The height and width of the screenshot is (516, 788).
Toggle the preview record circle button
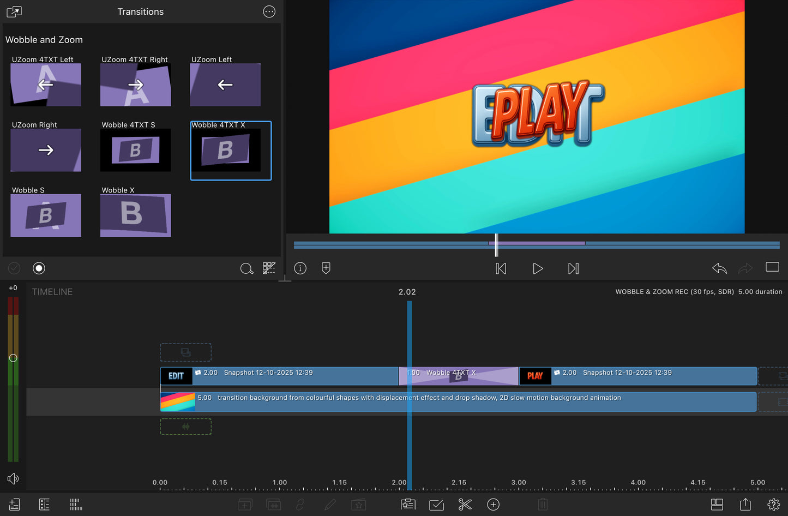coord(39,268)
